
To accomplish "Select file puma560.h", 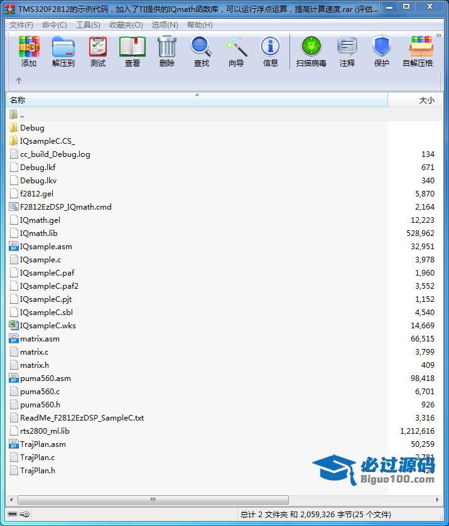I will click(40, 405).
